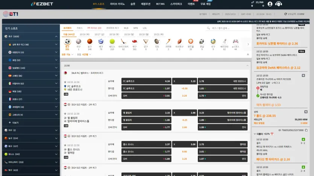Select the water polo filter icon
The image size is (314, 176).
tap(213, 41)
